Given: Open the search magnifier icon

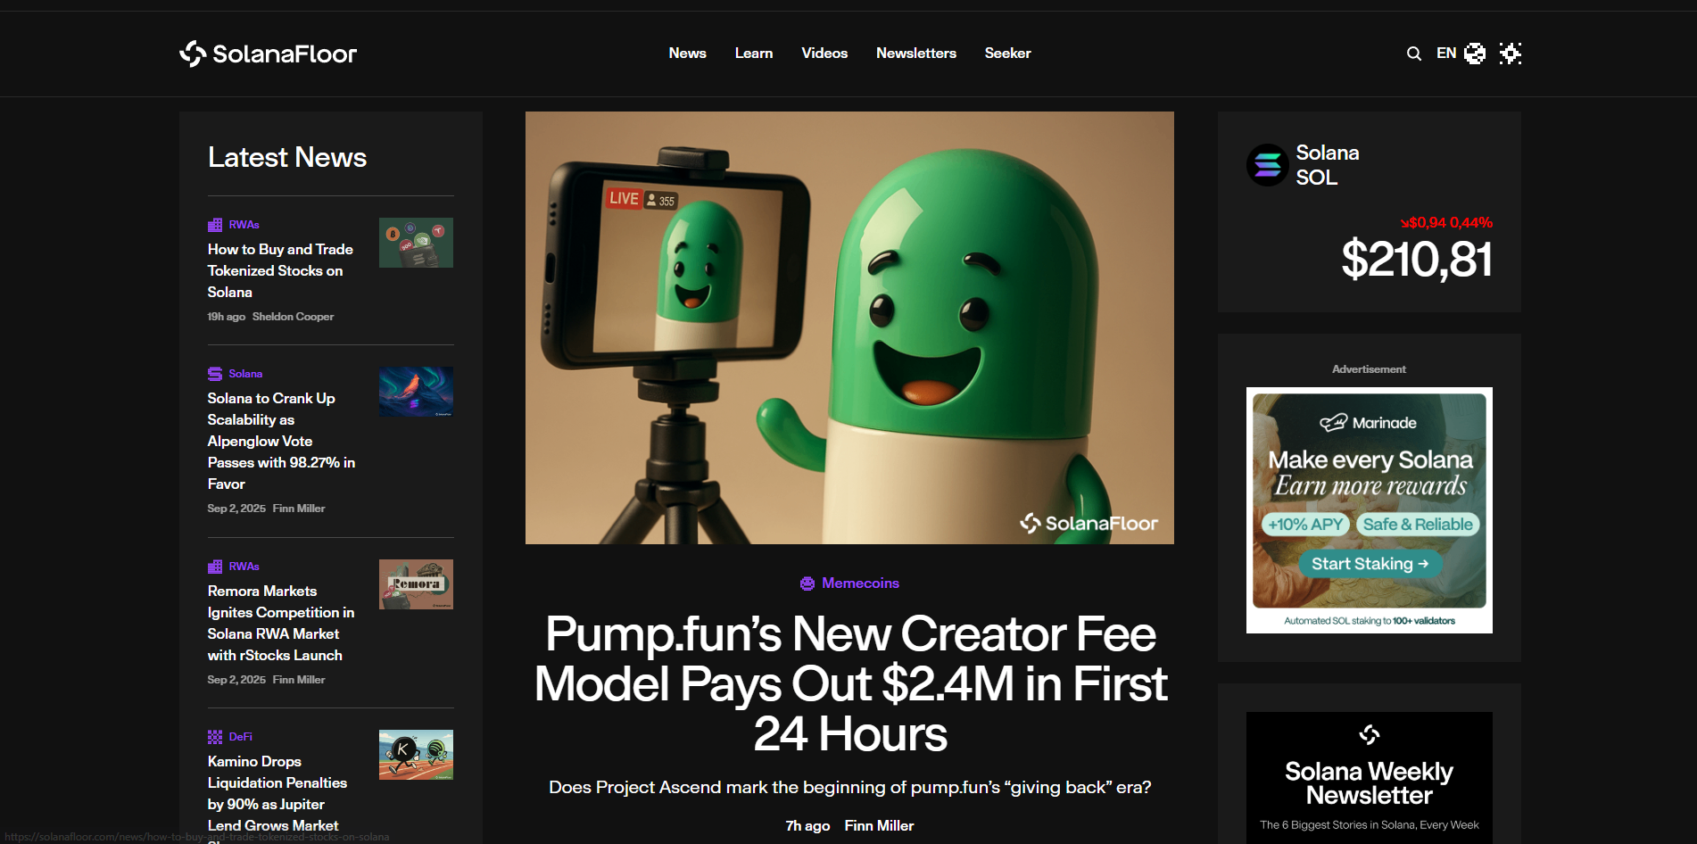Looking at the screenshot, I should click(x=1413, y=54).
